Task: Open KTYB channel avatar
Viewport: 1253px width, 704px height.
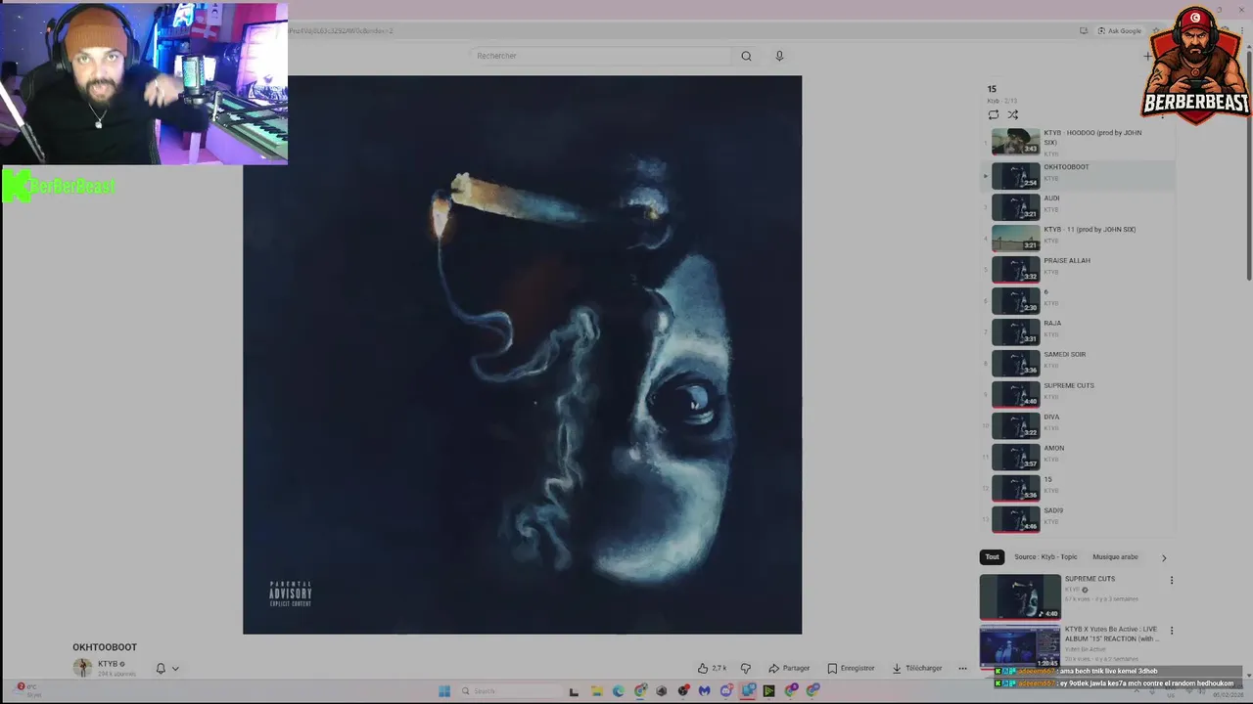Action: click(x=82, y=668)
